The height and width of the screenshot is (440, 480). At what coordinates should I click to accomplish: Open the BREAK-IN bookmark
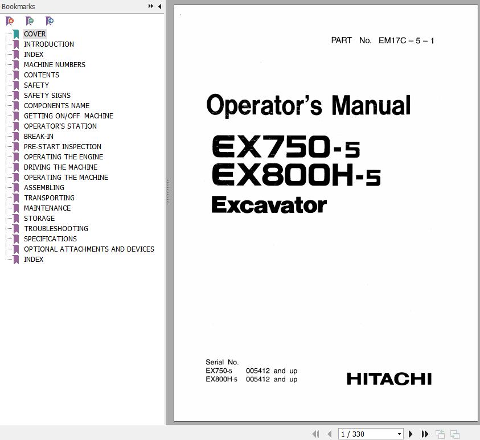(x=39, y=137)
